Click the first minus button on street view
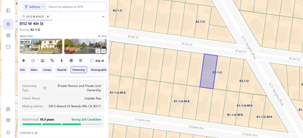Viewport: 303px width, 138px height. 98,51
